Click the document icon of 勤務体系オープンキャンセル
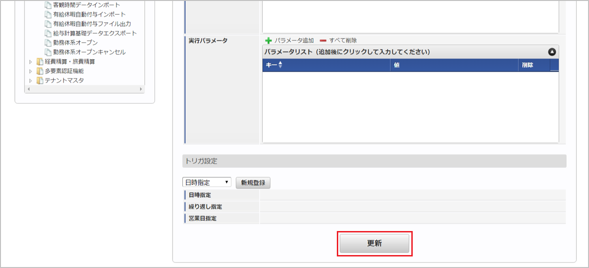Screen dimensions: 589x268 pos(48,52)
